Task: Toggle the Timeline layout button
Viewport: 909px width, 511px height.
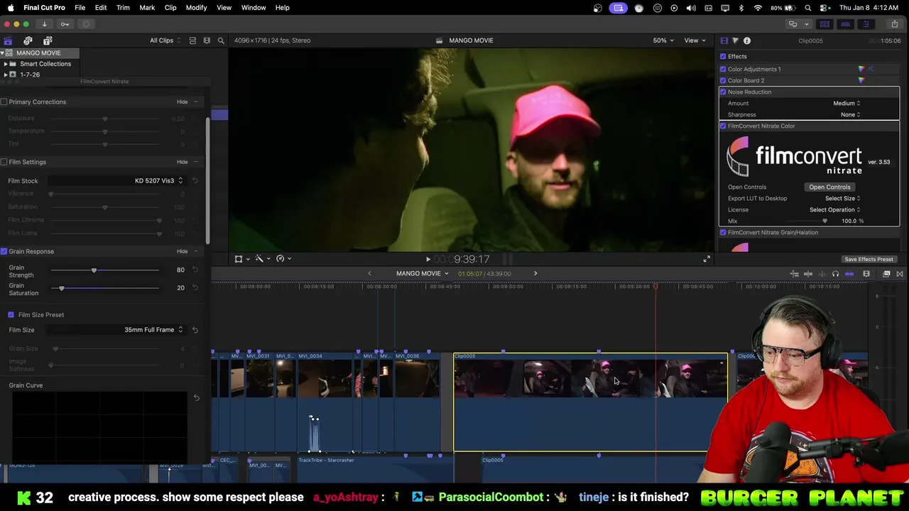Action: (x=845, y=24)
